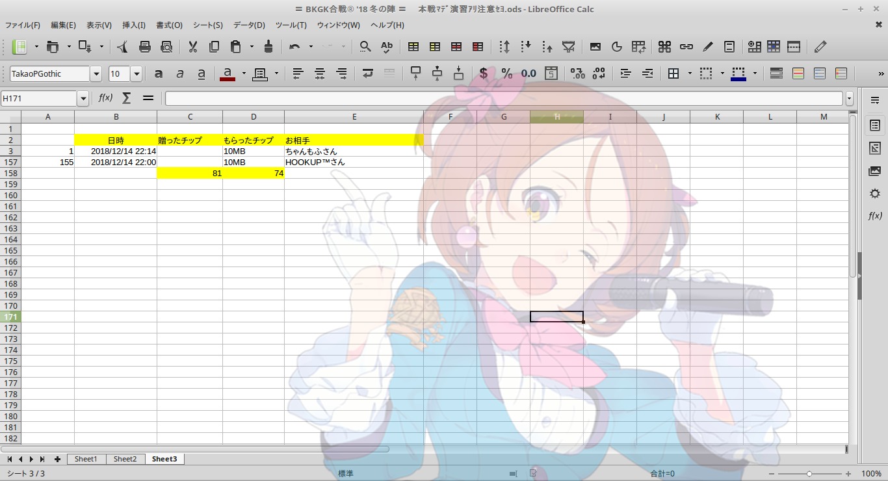
Task: Open the データ(D) menu
Action: 249,25
